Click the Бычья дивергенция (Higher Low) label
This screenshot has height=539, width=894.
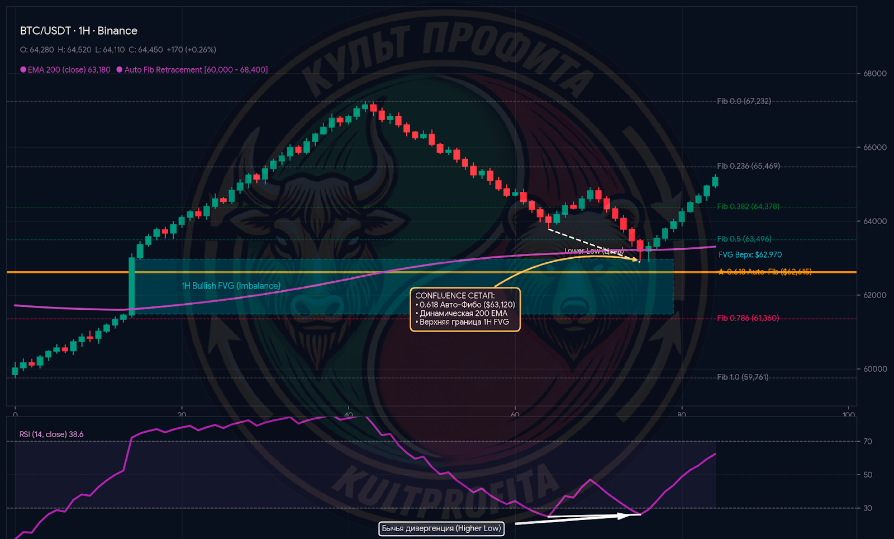tap(441, 528)
